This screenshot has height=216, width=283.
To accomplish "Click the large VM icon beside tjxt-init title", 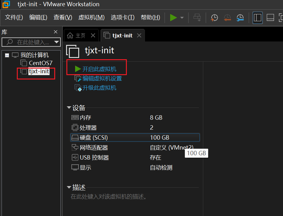I will tap(73, 51).
